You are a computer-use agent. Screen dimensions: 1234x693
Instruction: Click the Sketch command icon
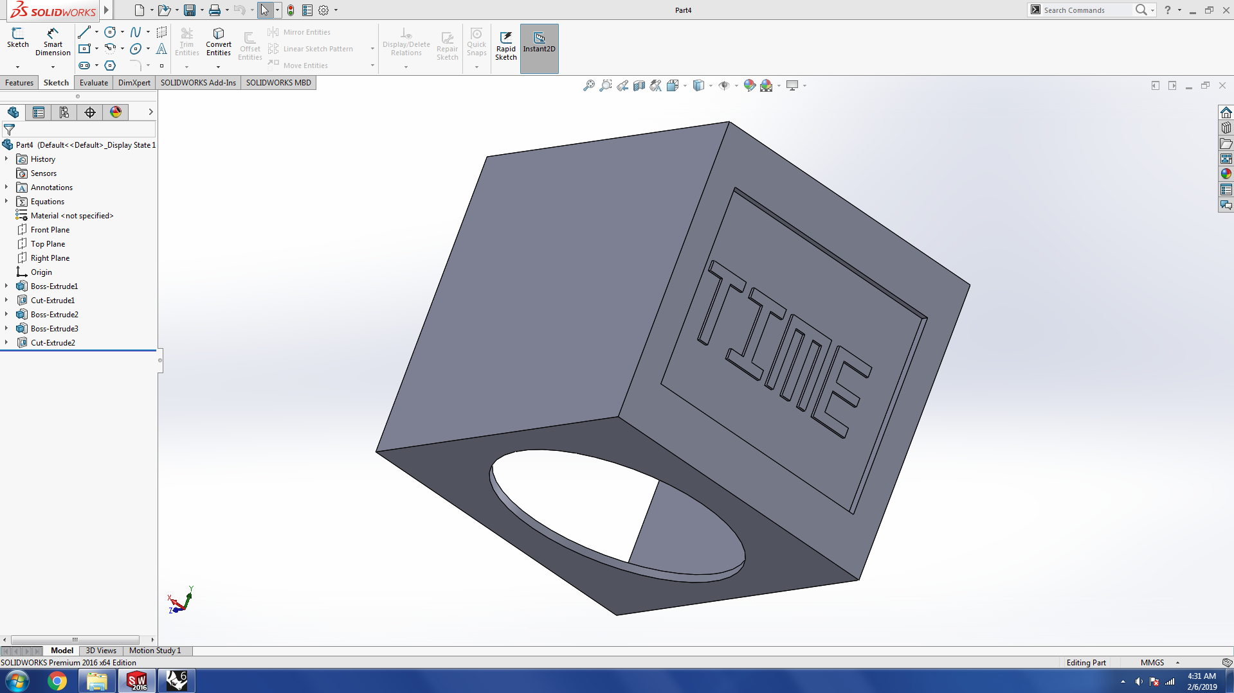pos(18,38)
